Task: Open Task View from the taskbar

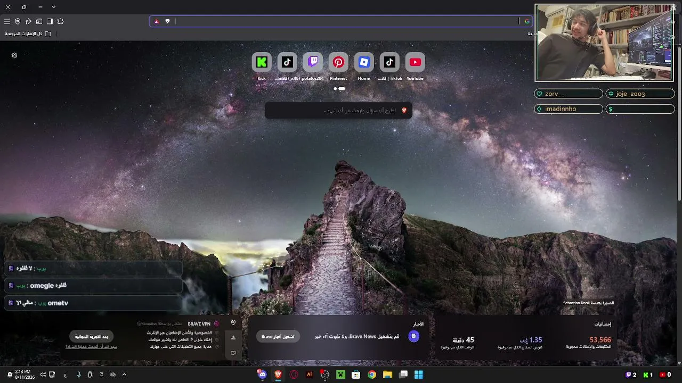Action: tap(403, 374)
